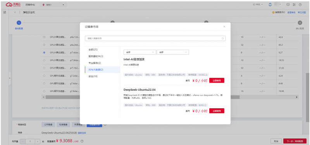Open the 中文 language dropdown
This screenshot has width=310, height=145.
pyautogui.click(x=258, y=5)
